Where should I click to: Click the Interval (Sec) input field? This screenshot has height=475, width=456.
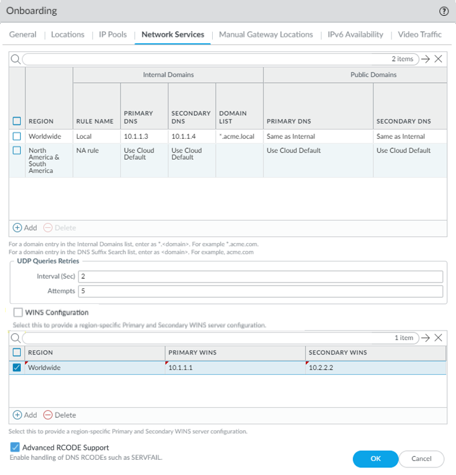pyautogui.click(x=260, y=277)
